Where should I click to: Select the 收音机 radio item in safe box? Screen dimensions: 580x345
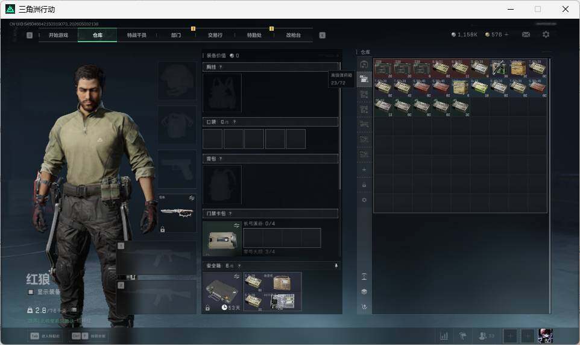tap(282, 282)
